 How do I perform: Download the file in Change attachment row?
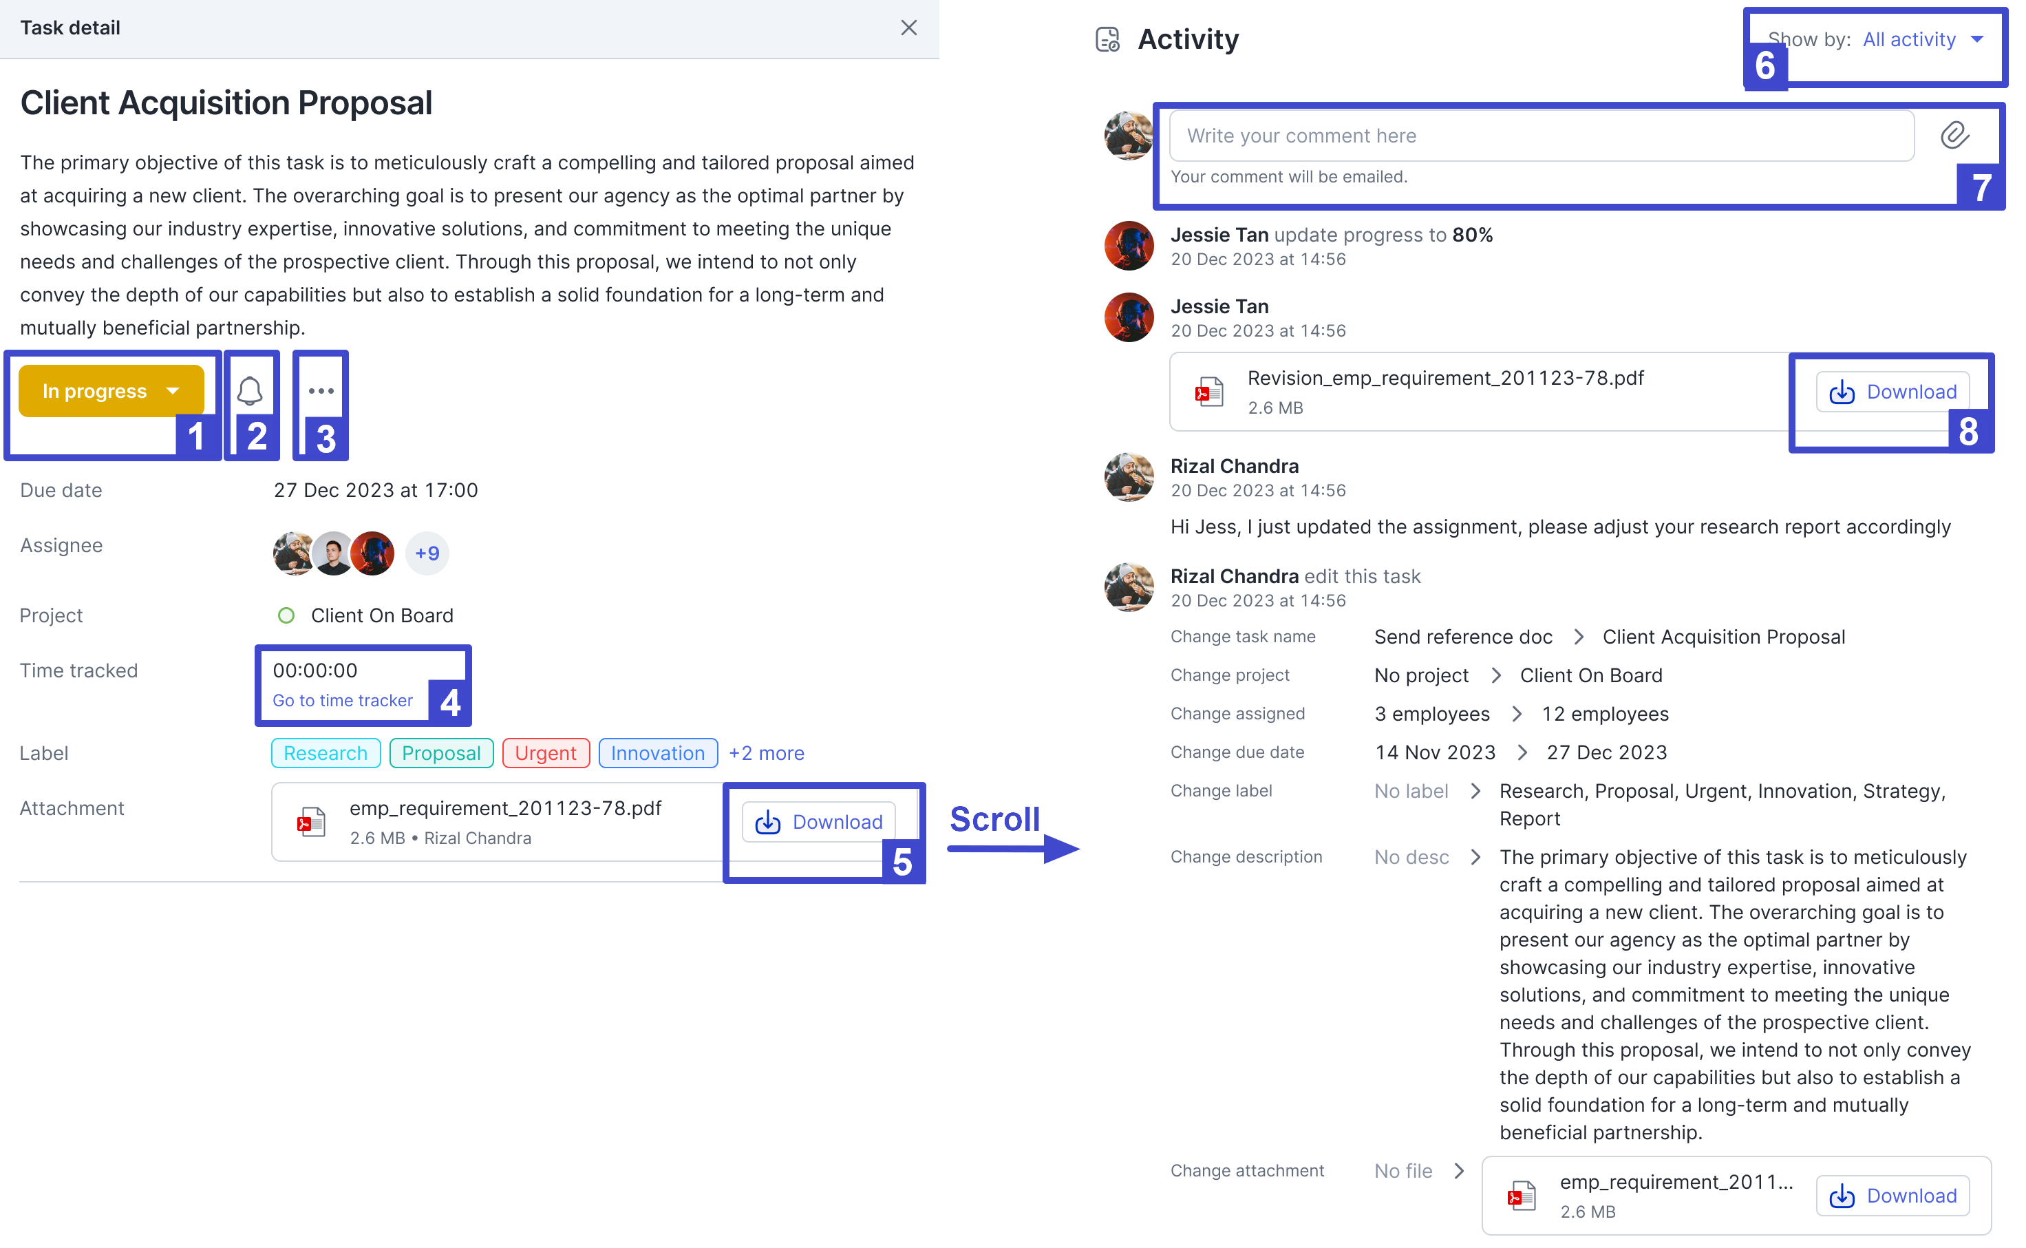point(1892,1196)
